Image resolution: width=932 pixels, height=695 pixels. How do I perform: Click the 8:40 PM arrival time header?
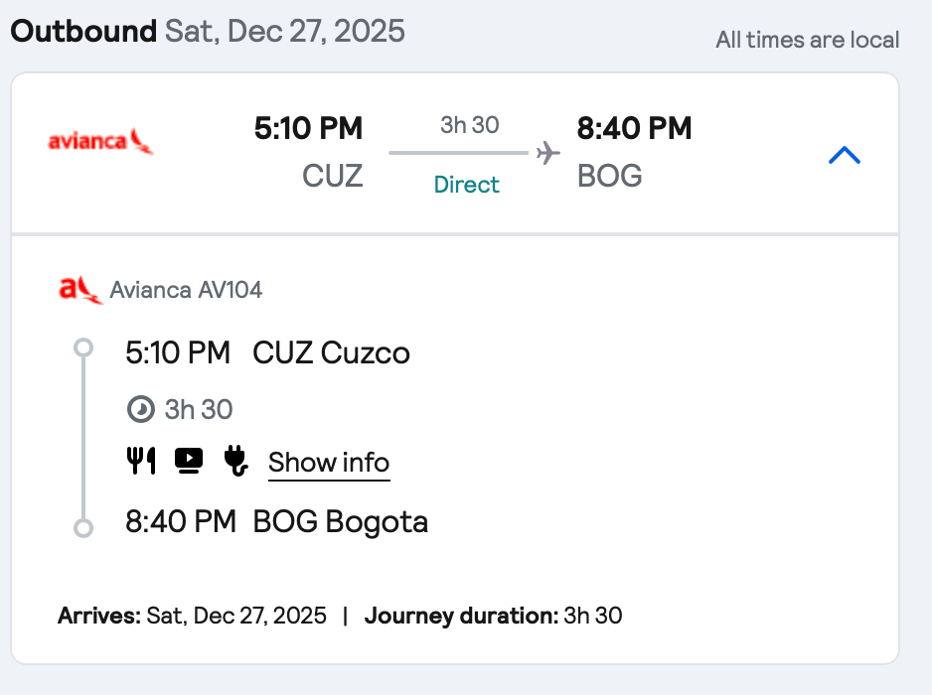(634, 128)
